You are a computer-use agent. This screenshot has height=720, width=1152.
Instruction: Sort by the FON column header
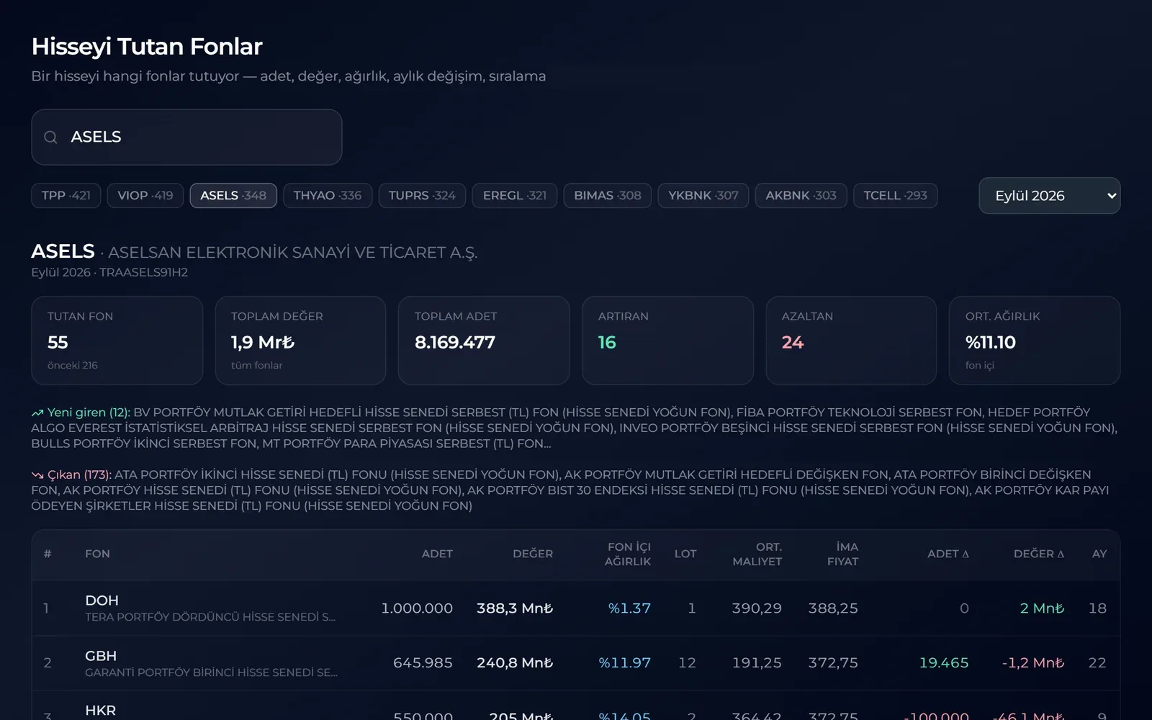click(x=97, y=554)
